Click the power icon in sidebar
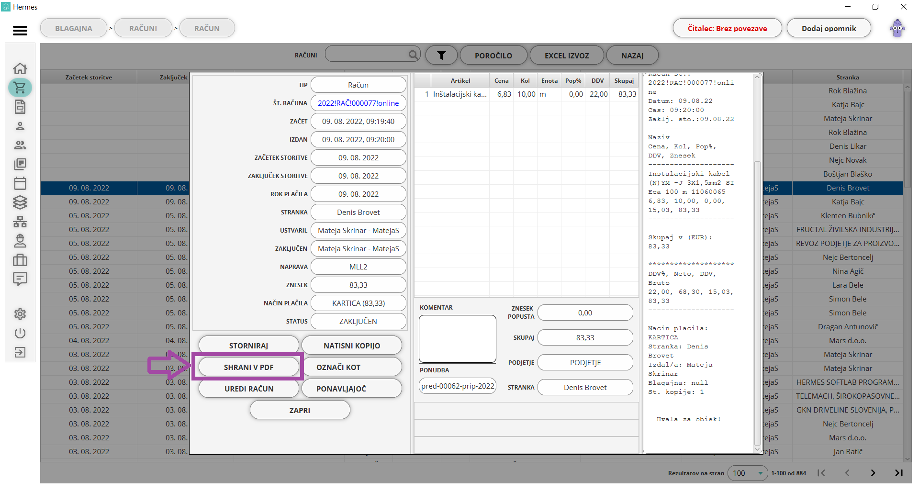 coord(20,333)
